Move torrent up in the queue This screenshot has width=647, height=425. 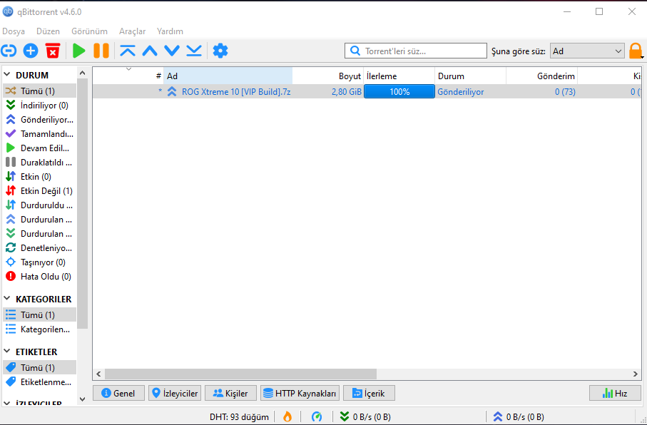(x=150, y=51)
